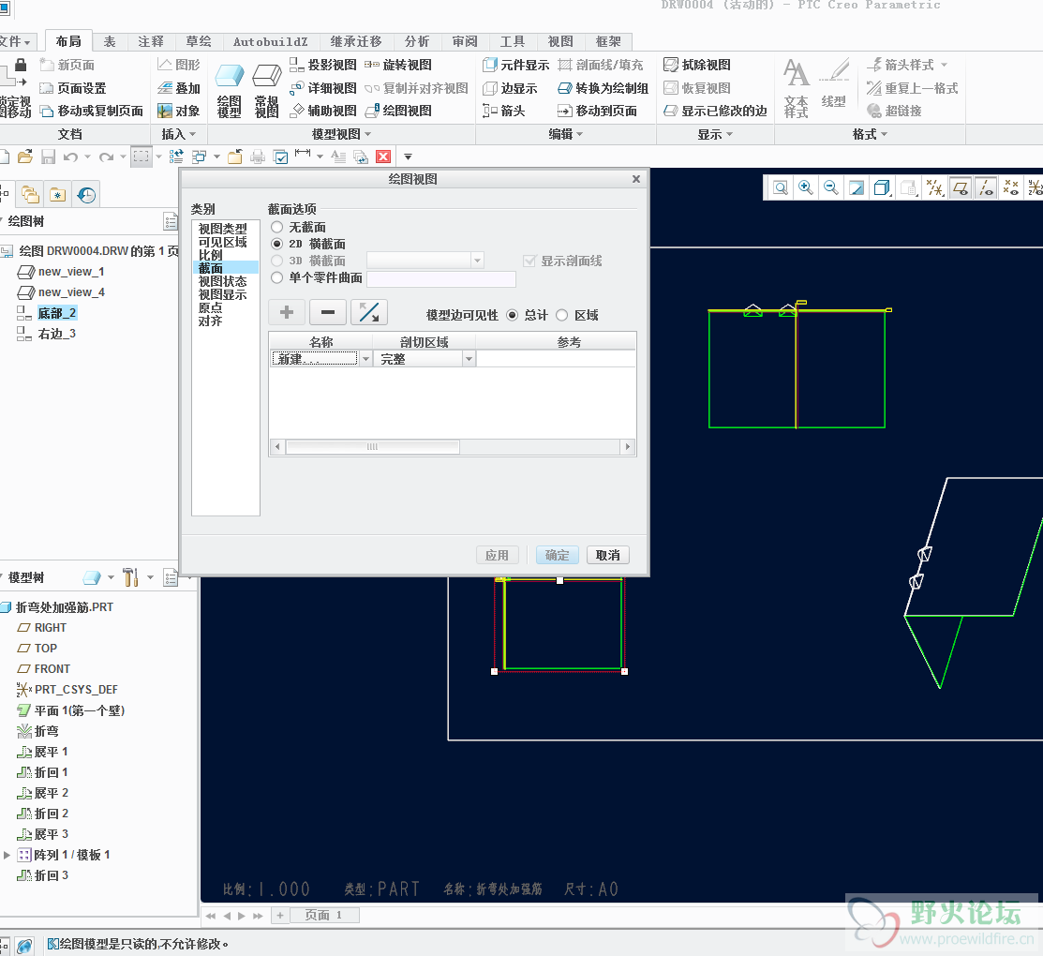
Task: Select 视图类型 in the category list
Action: point(223,229)
